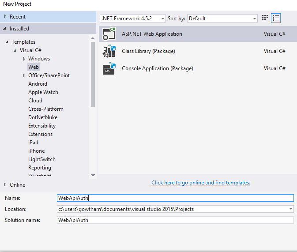Screen dimensions: 297x252
Task: Click the template tree scroll up arrow
Action: click(93, 38)
